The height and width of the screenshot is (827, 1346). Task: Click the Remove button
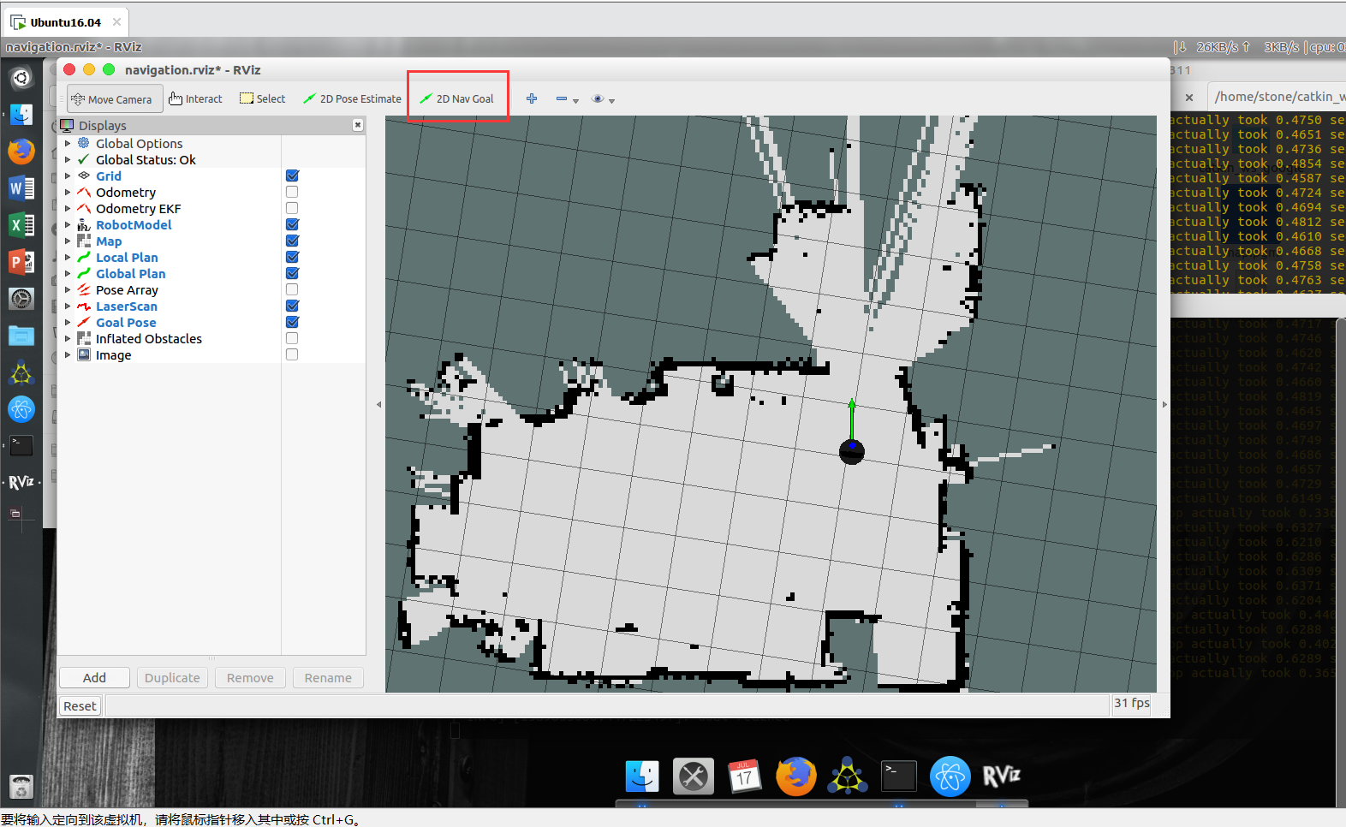pos(250,678)
